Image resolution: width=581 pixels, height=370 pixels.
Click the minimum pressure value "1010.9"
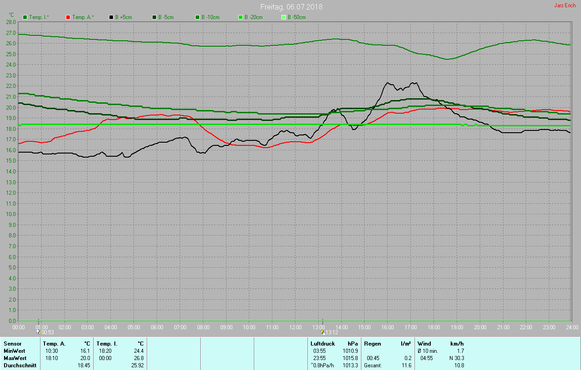point(350,351)
